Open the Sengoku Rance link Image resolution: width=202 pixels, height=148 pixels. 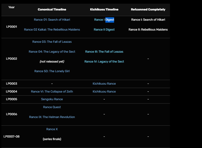(x=52, y=99)
